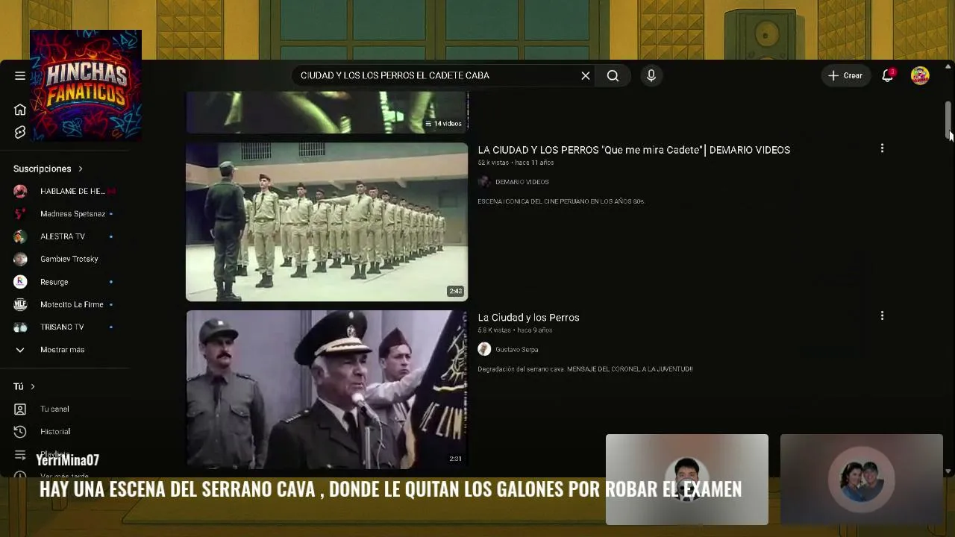The width and height of the screenshot is (955, 537).
Task: Open Motecito La Firme channel avatar
Action: pos(20,304)
